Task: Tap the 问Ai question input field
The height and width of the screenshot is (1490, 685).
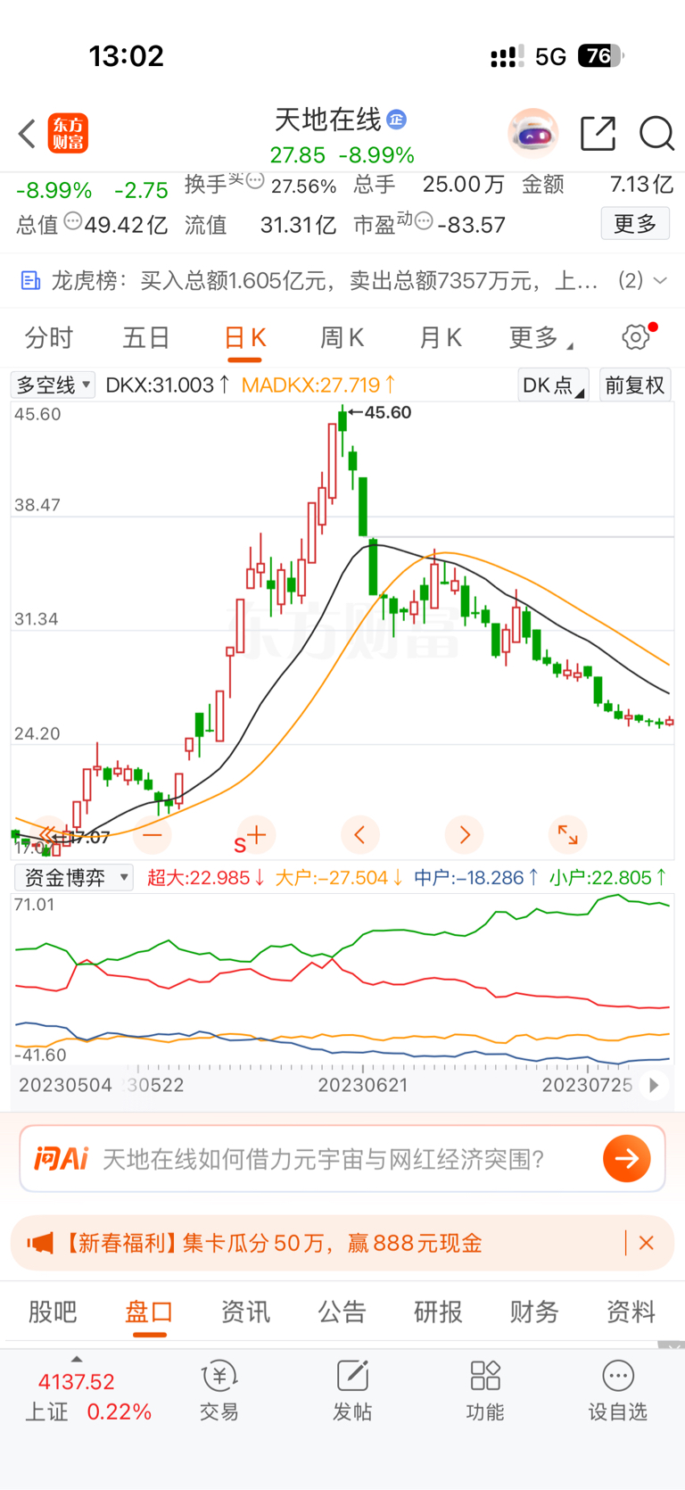Action: click(x=342, y=1158)
